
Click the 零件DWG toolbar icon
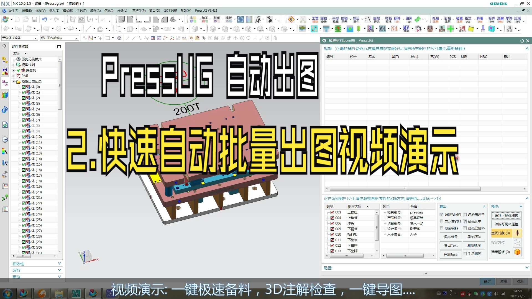pos(509,20)
